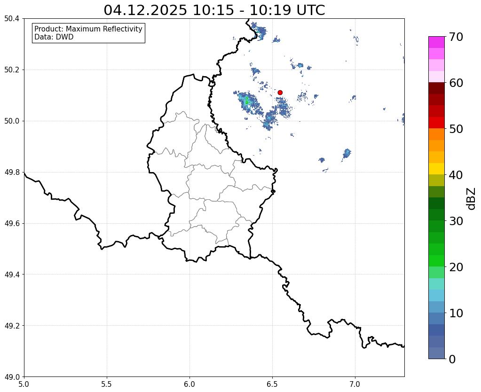Pick the darkest maroon swatch just below 60

pyautogui.click(x=436, y=88)
